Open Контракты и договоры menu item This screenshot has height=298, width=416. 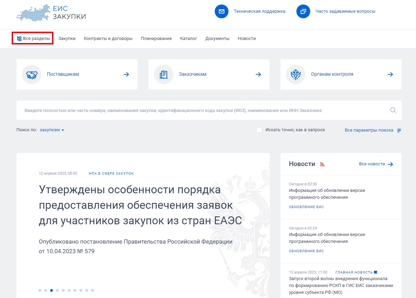(108, 39)
